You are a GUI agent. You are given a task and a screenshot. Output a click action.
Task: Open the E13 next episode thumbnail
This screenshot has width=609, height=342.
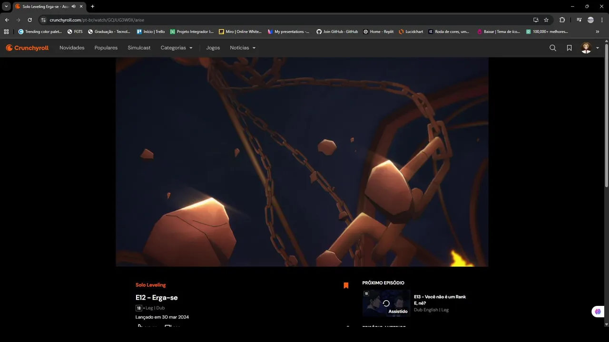pyautogui.click(x=386, y=303)
